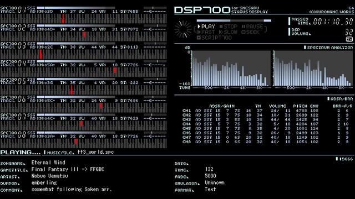Click the red note on Track 05 keyboard
The height and width of the screenshot is (199, 355).
click(x=72, y=90)
